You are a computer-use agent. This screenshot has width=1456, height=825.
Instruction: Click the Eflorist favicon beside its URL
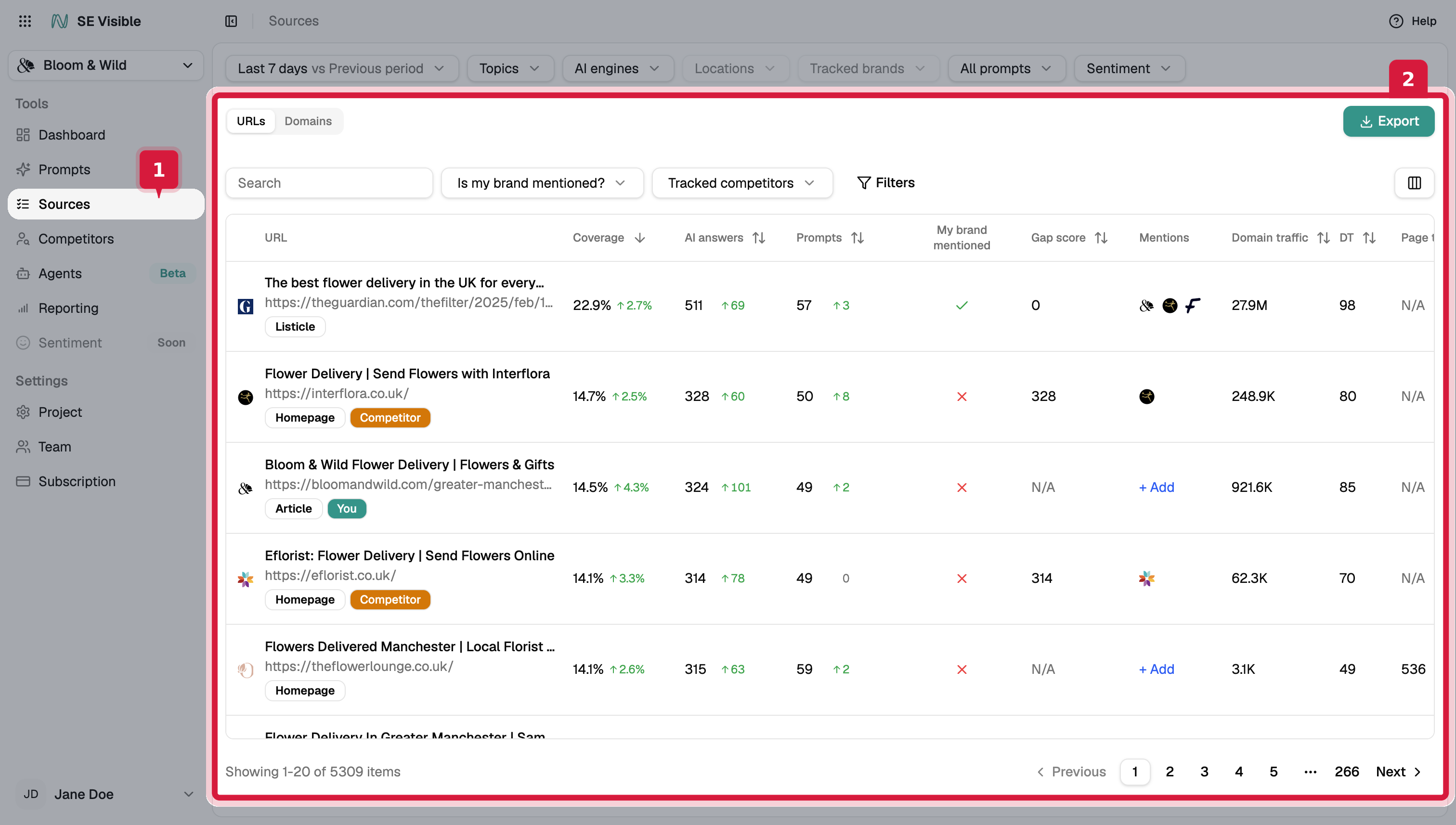246,579
